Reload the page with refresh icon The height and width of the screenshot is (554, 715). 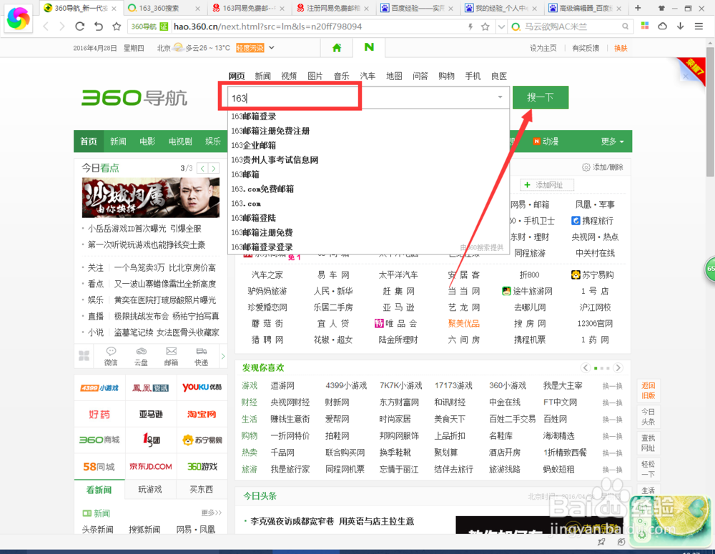[x=80, y=26]
